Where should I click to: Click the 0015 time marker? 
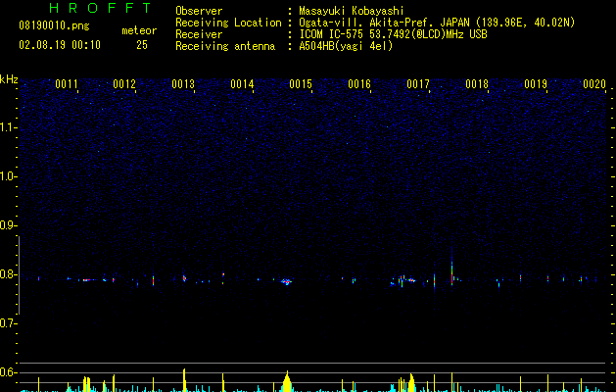[301, 84]
